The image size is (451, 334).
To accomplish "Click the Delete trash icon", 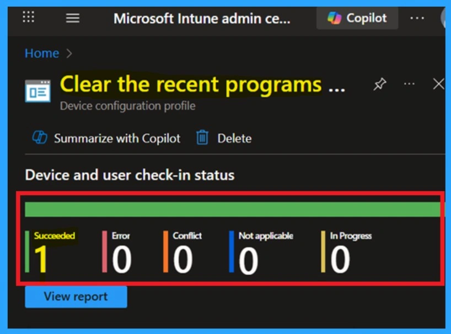I will [202, 138].
